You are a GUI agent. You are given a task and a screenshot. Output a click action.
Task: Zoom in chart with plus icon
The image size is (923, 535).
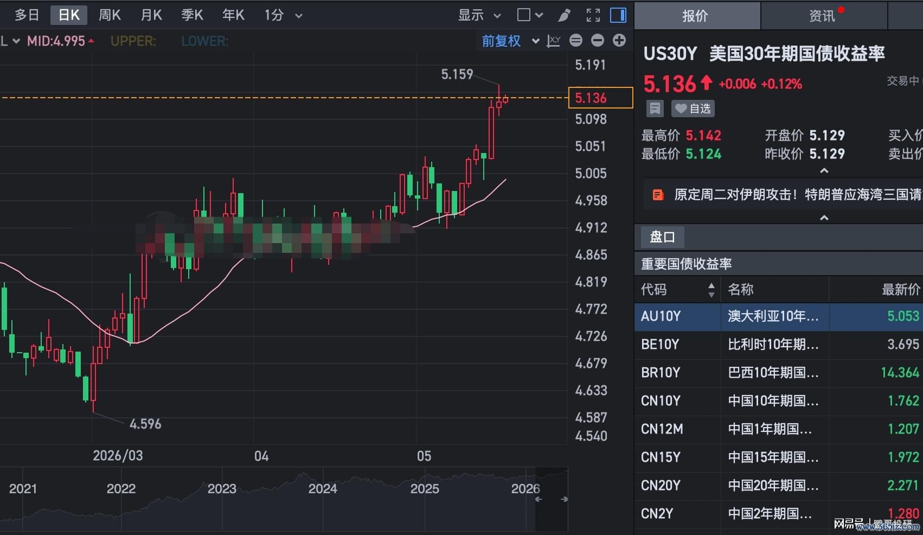pos(619,40)
